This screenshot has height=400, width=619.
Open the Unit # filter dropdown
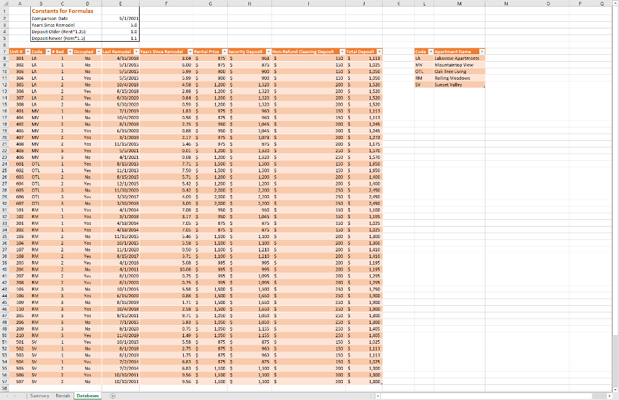(x=28, y=52)
